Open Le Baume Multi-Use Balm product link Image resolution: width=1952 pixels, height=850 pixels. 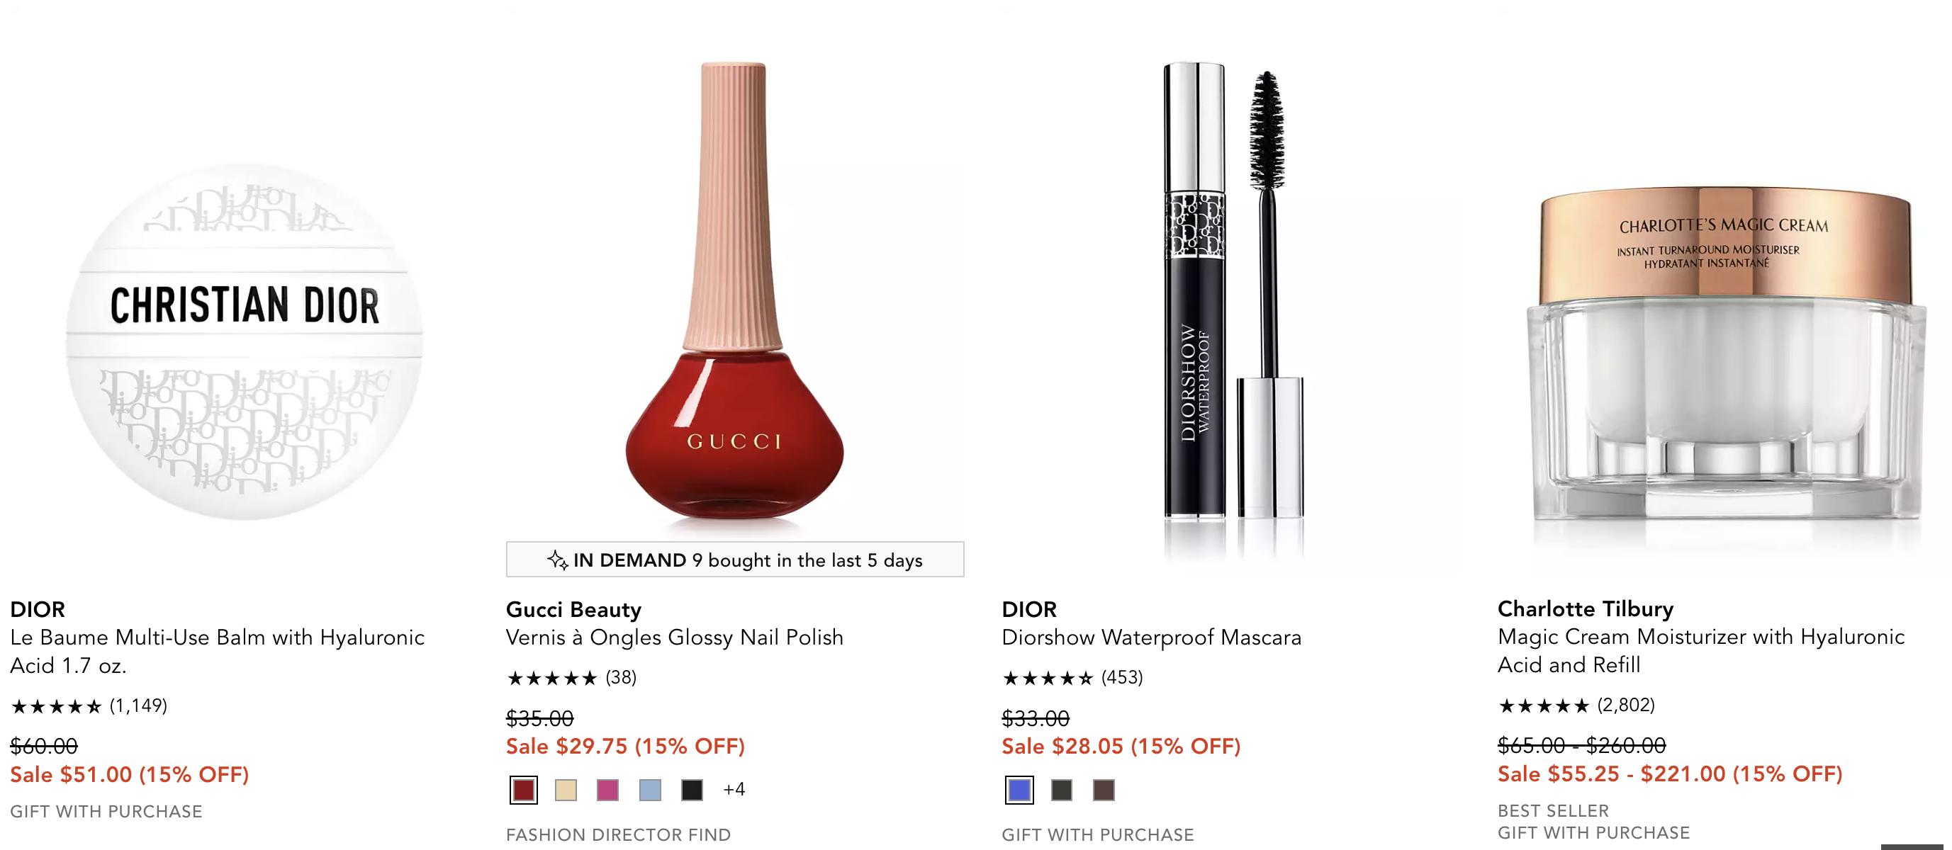pyautogui.click(x=218, y=652)
